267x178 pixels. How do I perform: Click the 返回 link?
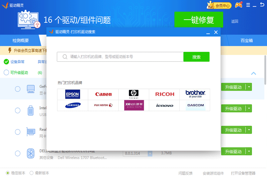235,21
